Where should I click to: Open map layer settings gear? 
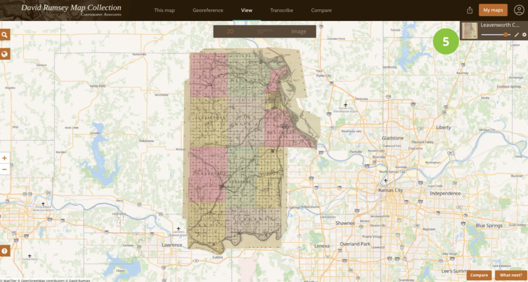point(524,35)
